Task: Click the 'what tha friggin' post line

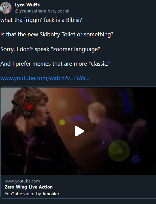Action: click(x=41, y=20)
